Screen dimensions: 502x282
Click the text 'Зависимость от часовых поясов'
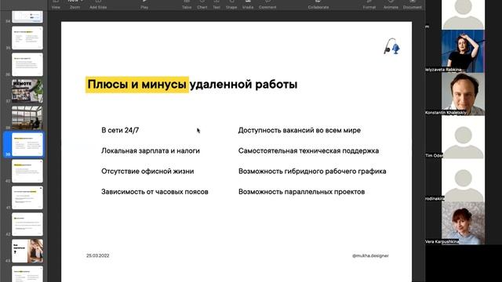tap(155, 191)
